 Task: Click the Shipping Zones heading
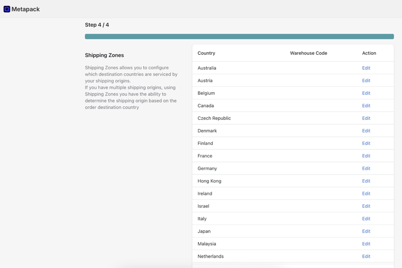pos(105,55)
